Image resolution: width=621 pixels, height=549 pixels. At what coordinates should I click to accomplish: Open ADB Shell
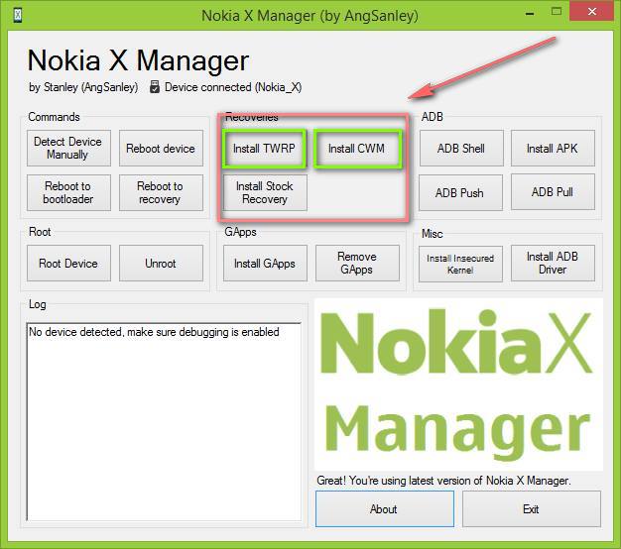coord(461,148)
